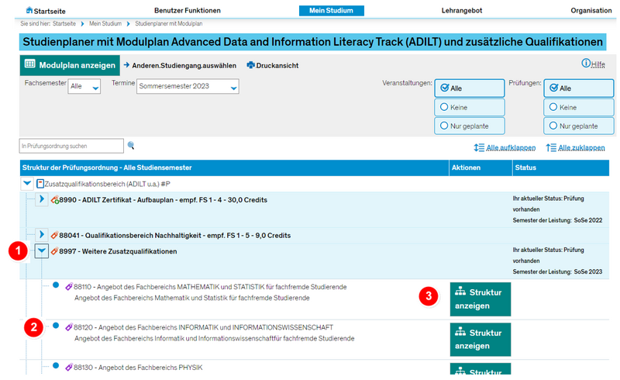Viewport: 620px width, 380px height.
Task: Select Veranstaltungen option Nur geplante
Action: coord(470,126)
